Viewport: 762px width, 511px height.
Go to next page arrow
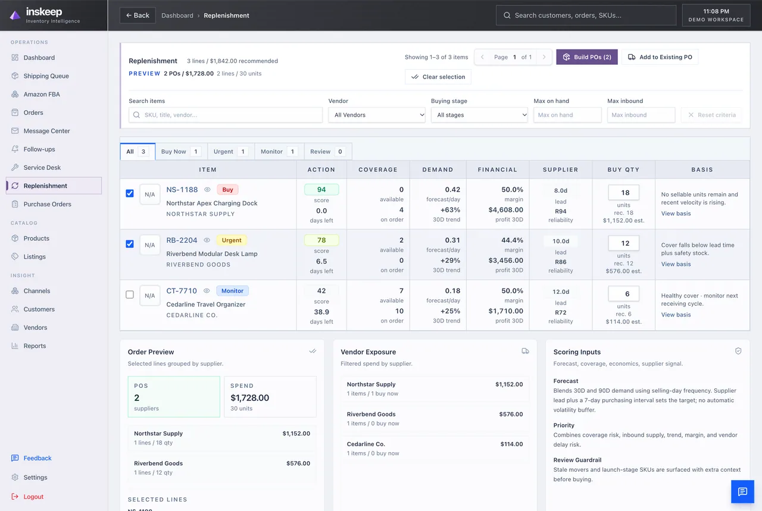click(544, 57)
